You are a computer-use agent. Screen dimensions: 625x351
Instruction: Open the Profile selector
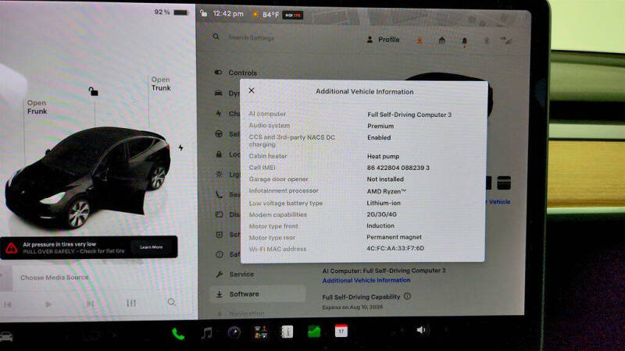383,40
